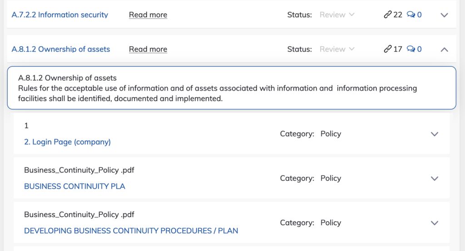
Task: Click link icon beside 22 in A.7.2.2 row
Action: pos(388,14)
